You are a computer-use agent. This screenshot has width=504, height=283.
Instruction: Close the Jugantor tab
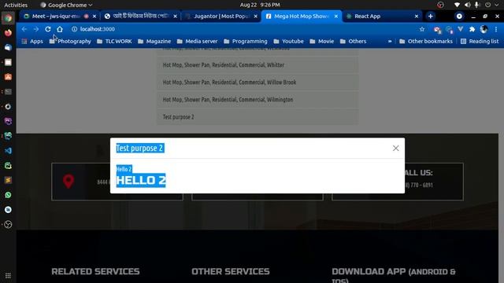[255, 16]
